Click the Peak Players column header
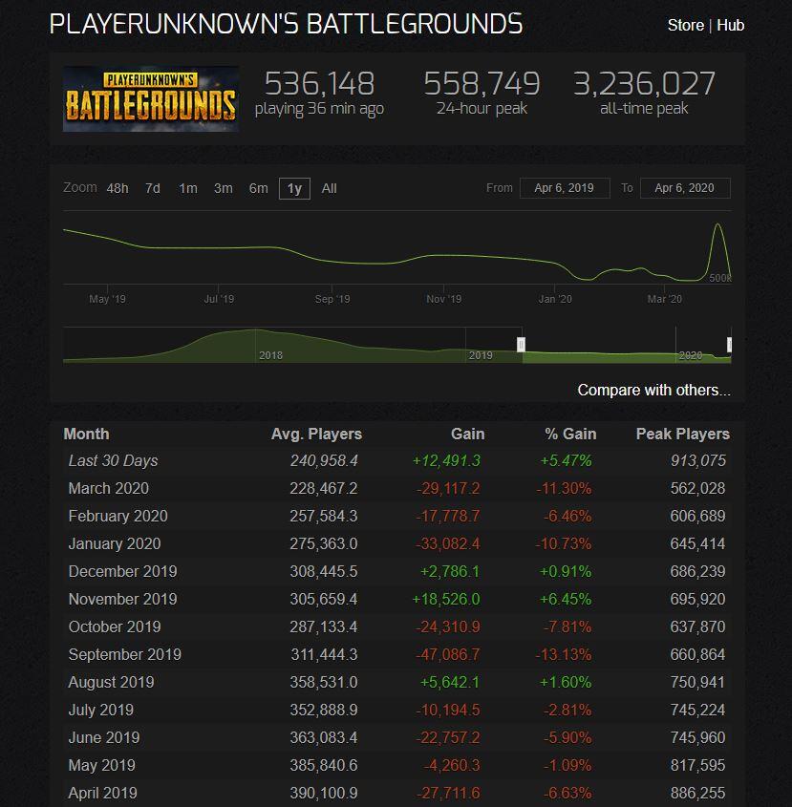 pyautogui.click(x=682, y=434)
